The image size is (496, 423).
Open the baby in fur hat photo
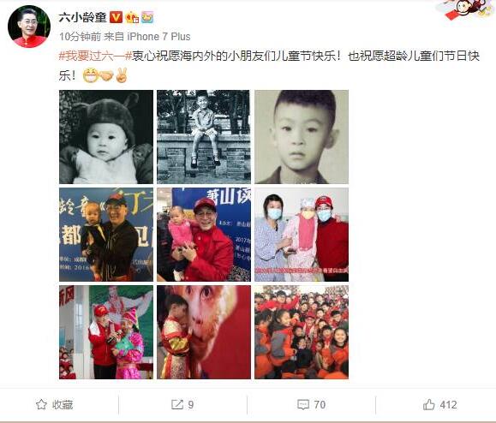click(106, 137)
